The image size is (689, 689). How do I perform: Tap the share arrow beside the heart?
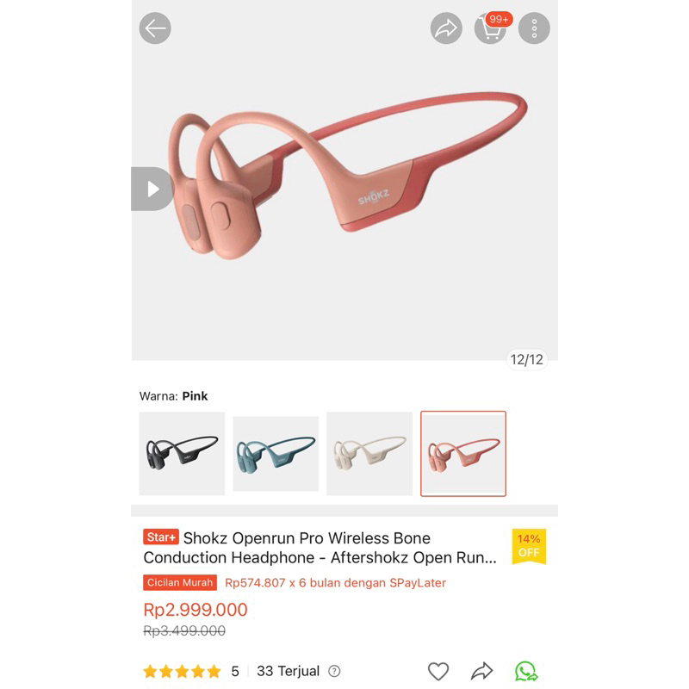point(481,671)
